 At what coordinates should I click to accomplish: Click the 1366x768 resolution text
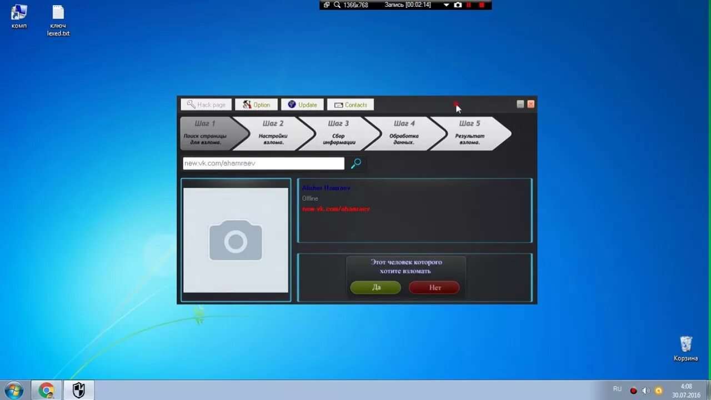point(355,5)
